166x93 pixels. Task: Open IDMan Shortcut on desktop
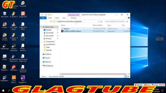tap(23, 48)
